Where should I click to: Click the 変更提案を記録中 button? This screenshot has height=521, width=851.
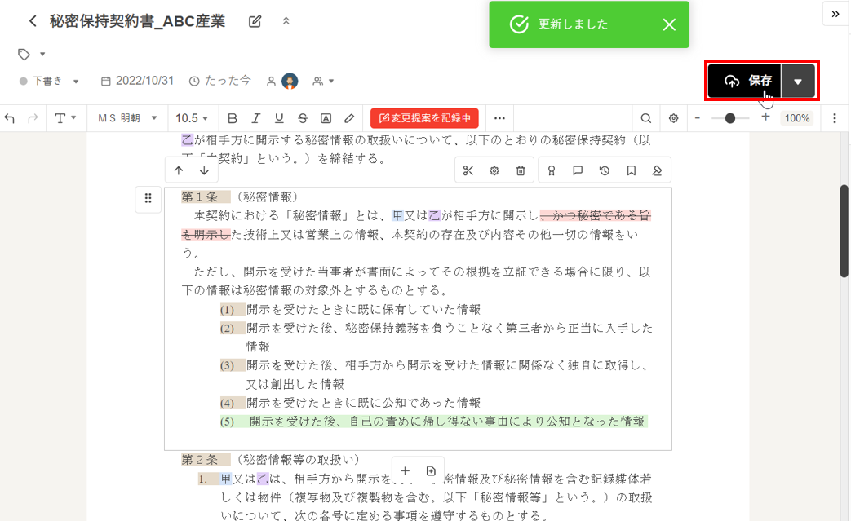424,118
